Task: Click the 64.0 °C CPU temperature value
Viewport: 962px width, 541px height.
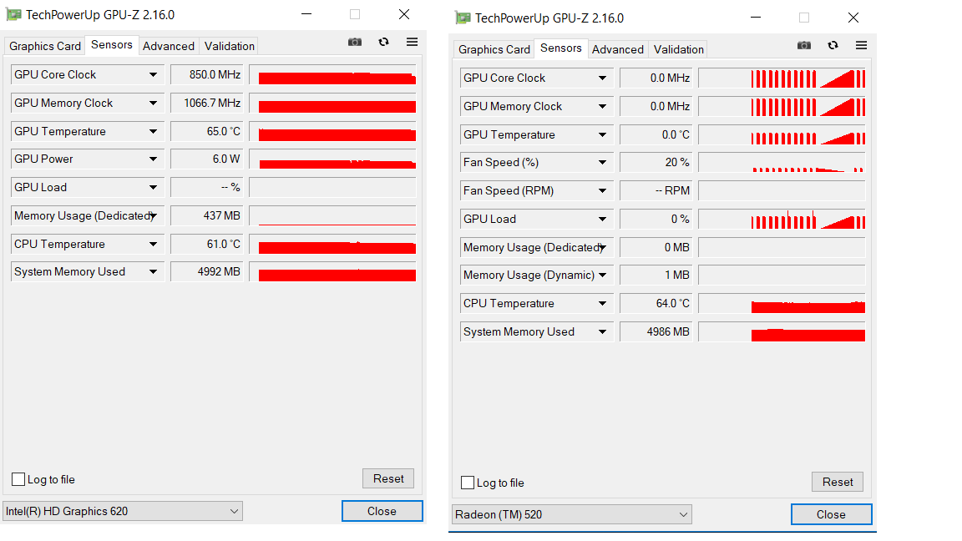Action: point(656,304)
